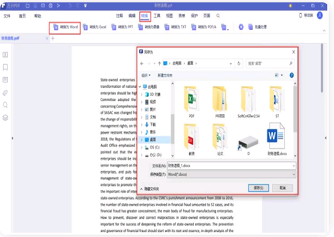Viewport: 334px width, 237px height.
Task: Click the new folder button in the Save As dialog
Action: pyautogui.click(x=165, y=75)
